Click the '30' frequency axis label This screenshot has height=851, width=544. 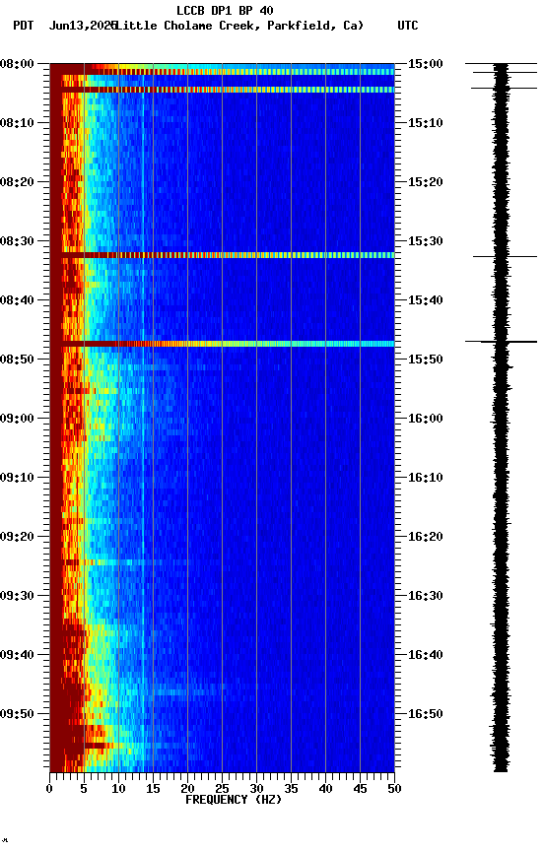256,789
